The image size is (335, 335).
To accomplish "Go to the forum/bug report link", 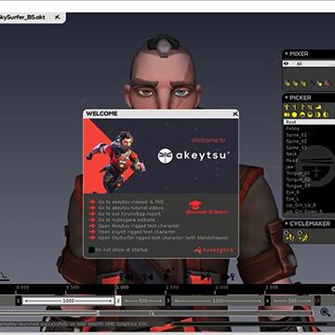I will point(129,214).
